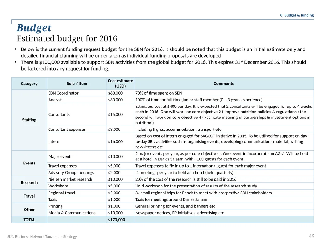Screen dimensions: 323x242
Task: Select the Nielsen market research '$10,000' cost
Action: [x=120, y=179]
